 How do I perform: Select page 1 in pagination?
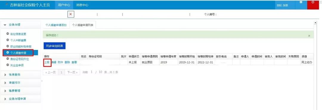pyautogui.click(x=61, y=72)
